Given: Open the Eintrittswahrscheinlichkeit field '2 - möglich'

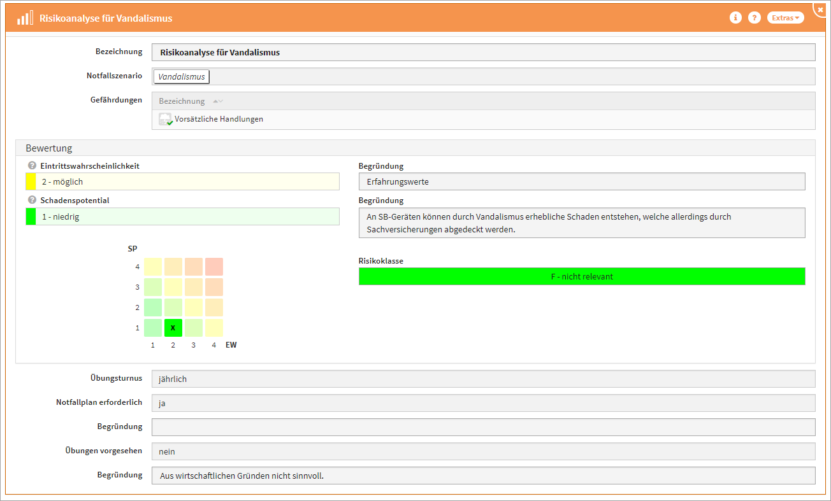Looking at the screenshot, I should 182,182.
